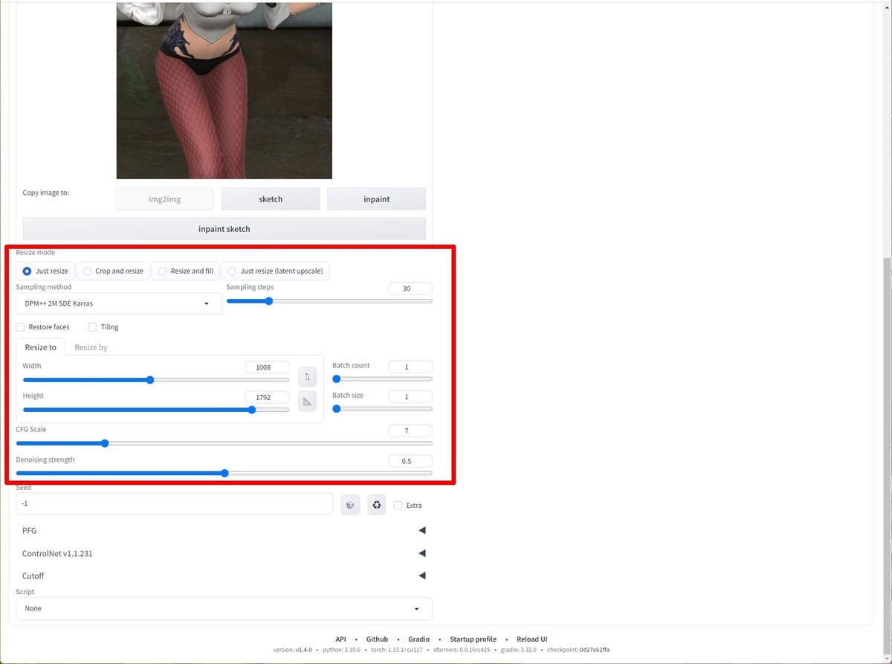
Task: Open the Gradio footer link
Action: (419, 639)
